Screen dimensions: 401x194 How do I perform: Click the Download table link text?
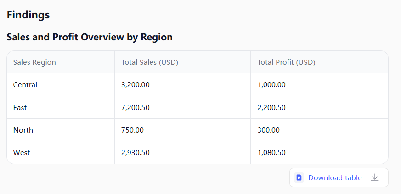coord(335,177)
